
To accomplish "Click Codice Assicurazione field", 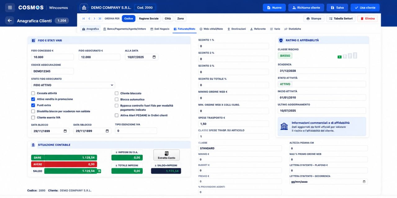I will pos(52,71).
